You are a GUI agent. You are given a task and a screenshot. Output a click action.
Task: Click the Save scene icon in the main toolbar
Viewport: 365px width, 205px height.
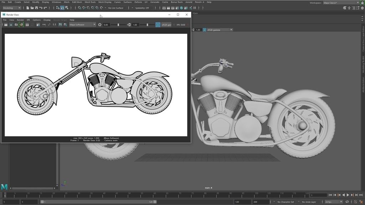click(37, 8)
